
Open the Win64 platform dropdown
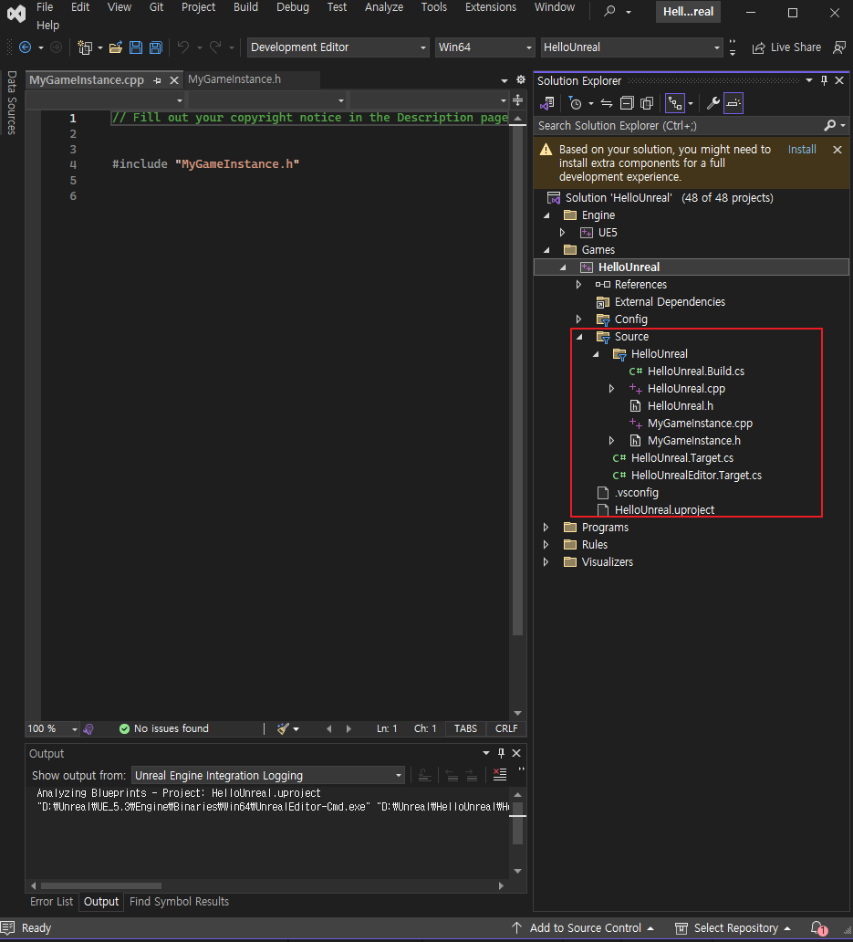click(484, 47)
